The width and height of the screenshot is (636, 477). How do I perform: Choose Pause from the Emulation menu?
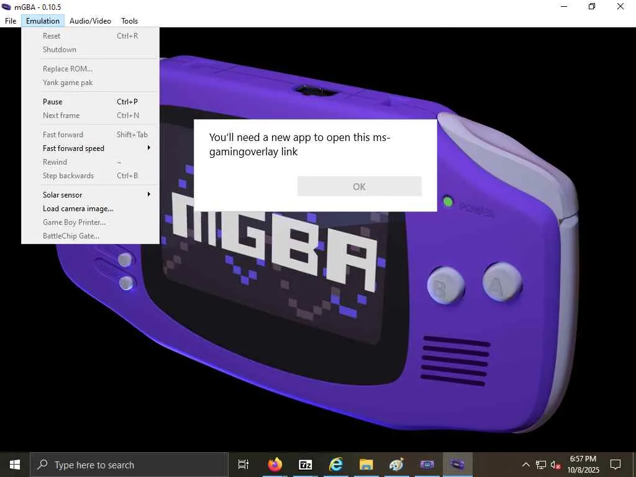click(90, 102)
